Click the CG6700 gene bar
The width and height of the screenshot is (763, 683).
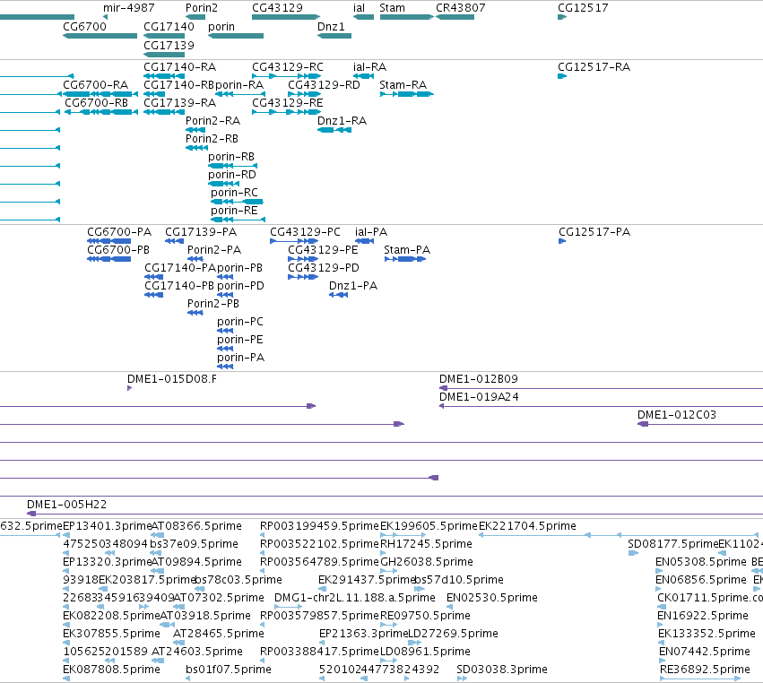point(100,36)
